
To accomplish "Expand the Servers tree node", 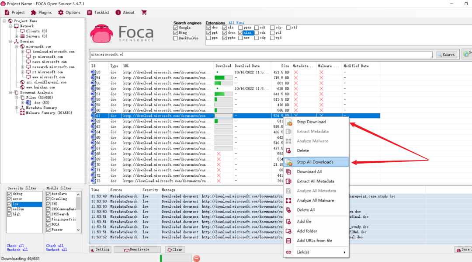I will 17,36.
